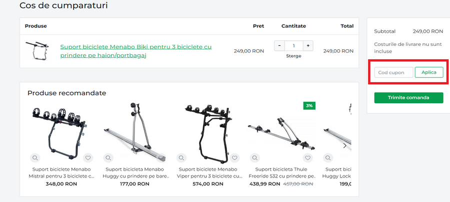Click the magnifier icon on Thule Freeride 532

[x=255, y=158]
